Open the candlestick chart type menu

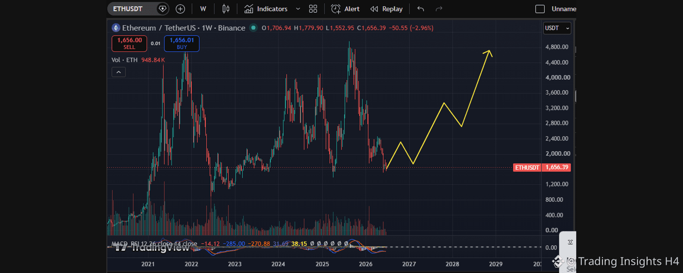(226, 9)
